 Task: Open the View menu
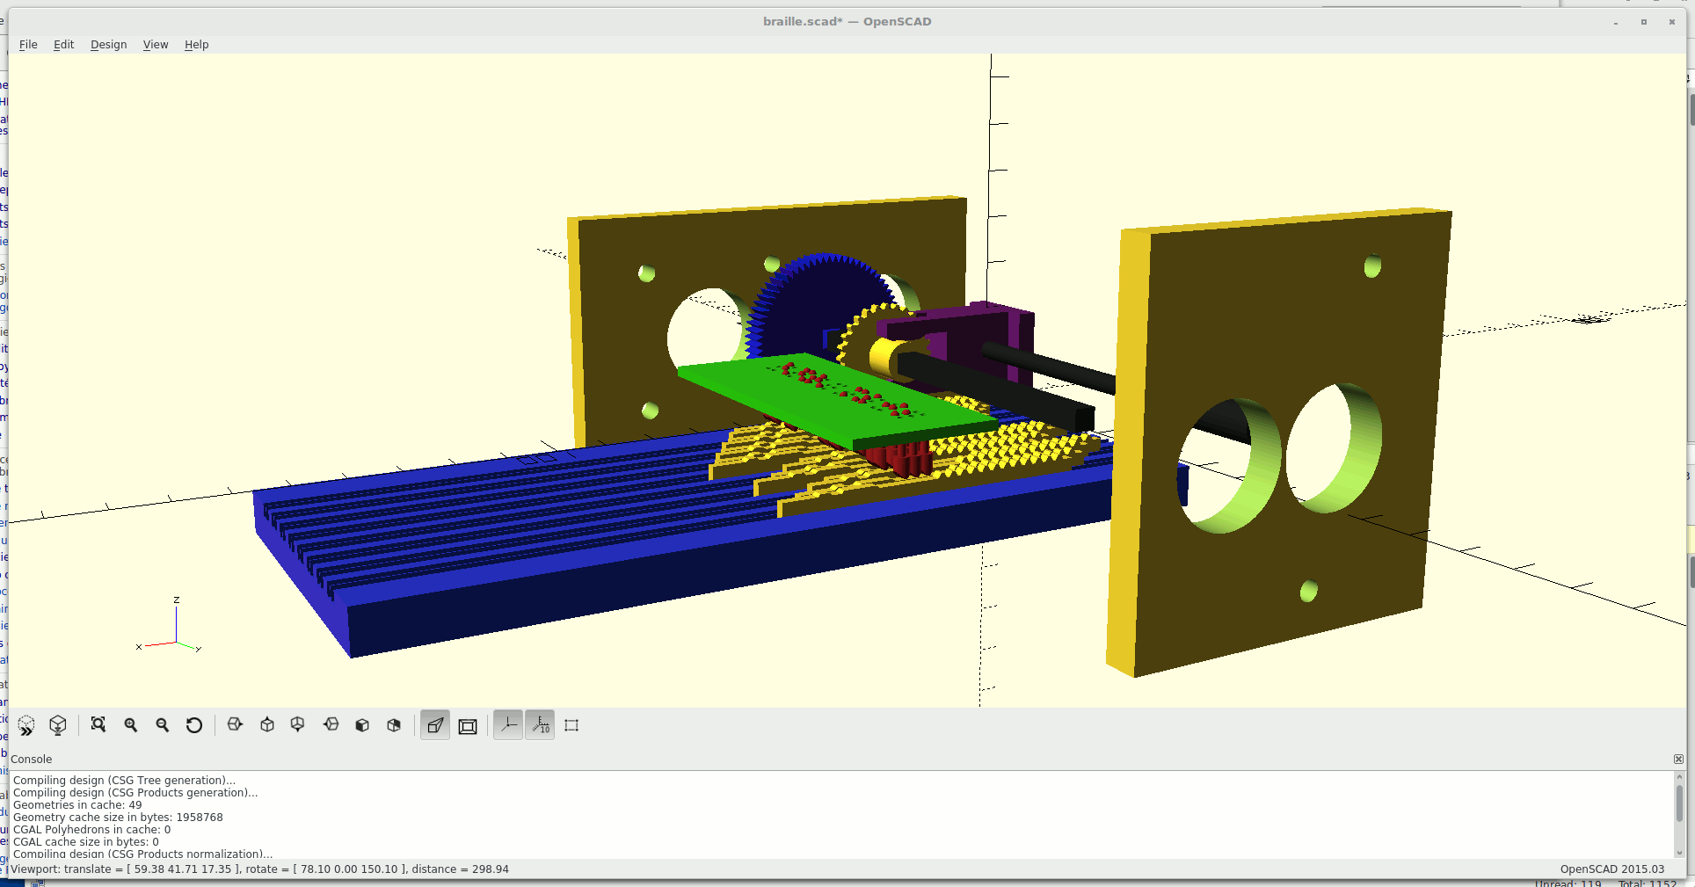(156, 45)
